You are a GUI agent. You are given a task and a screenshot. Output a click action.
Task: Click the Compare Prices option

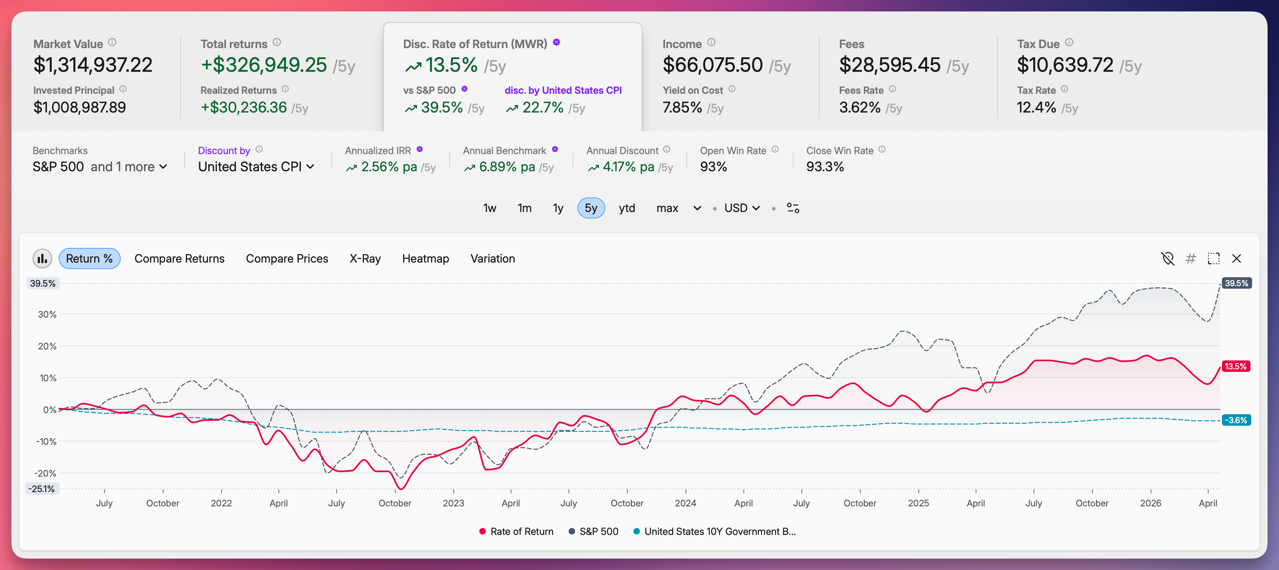pyautogui.click(x=287, y=258)
